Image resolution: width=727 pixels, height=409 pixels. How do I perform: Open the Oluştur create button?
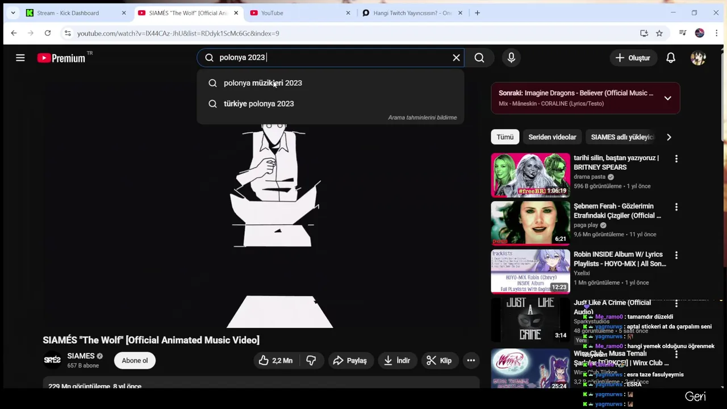pyautogui.click(x=633, y=57)
